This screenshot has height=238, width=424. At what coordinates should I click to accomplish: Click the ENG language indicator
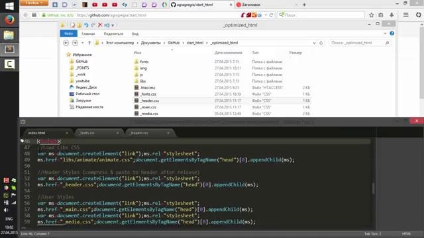pos(9,219)
